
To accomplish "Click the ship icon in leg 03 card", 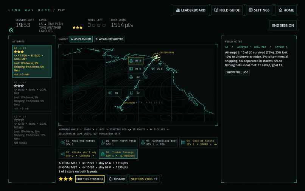I will tap(143, 142).
